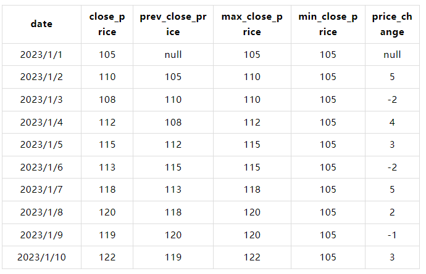Select the price_change column header

click(392, 24)
